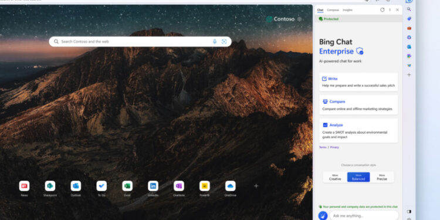Open the Power BI shortcut tile
Viewport: 440px width, 220px height.
coord(205,186)
